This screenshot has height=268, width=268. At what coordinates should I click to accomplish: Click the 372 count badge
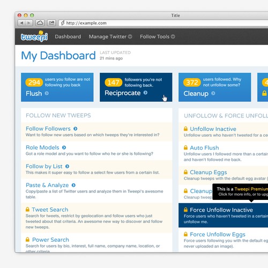[x=192, y=83]
